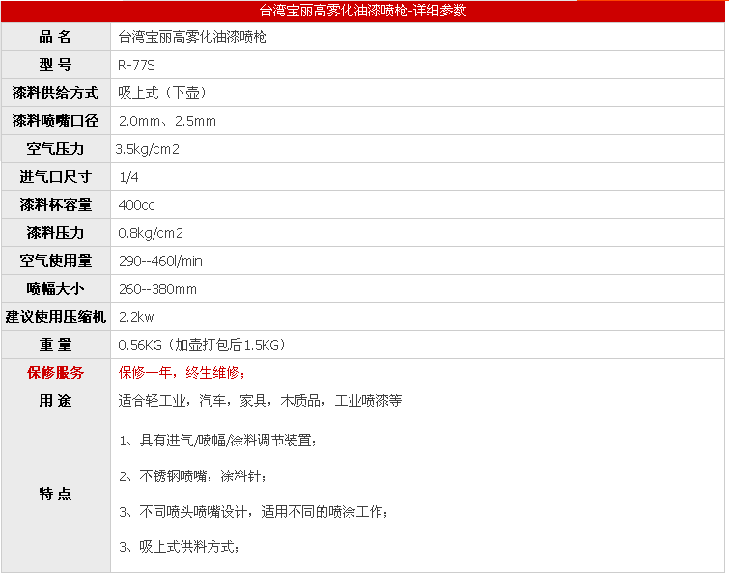The height and width of the screenshot is (573, 729).
Task: Click the value 3.5kg/cm2
Action: pos(147,149)
